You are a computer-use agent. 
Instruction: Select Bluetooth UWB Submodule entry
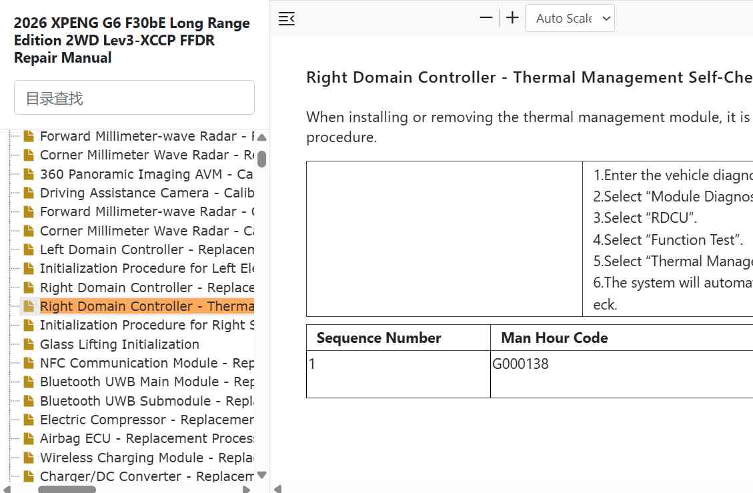147,401
